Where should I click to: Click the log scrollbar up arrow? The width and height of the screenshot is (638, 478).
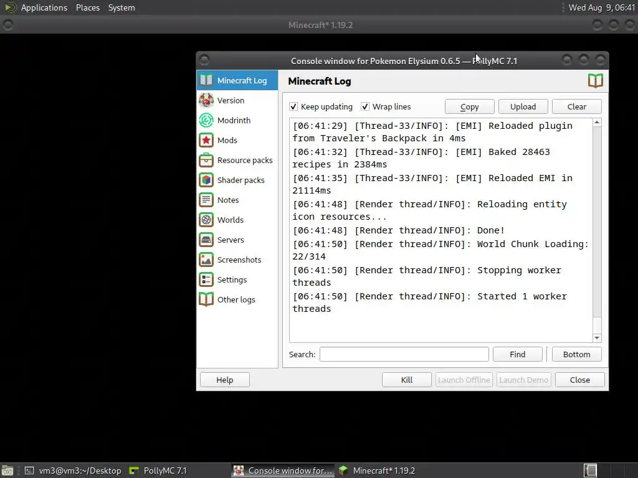point(597,123)
